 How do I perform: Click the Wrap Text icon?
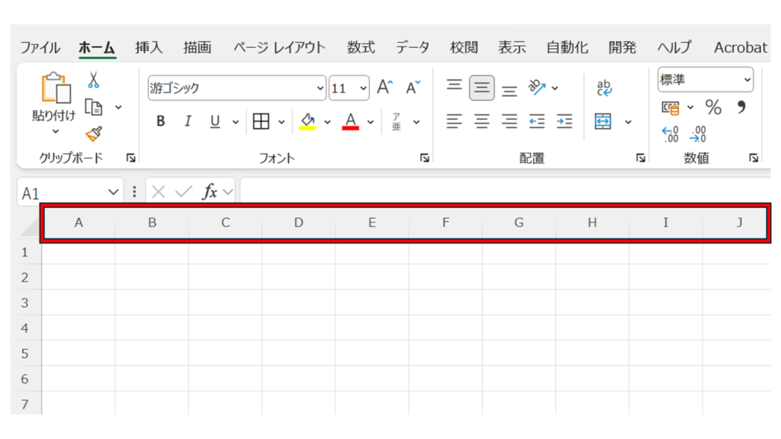[604, 88]
